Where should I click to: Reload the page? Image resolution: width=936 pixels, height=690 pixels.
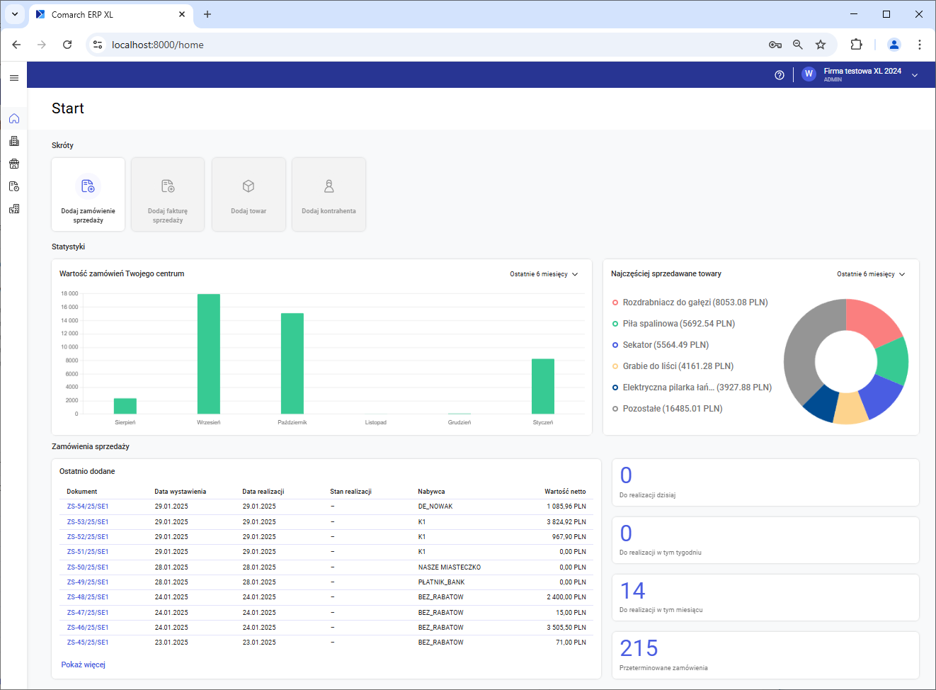(67, 45)
